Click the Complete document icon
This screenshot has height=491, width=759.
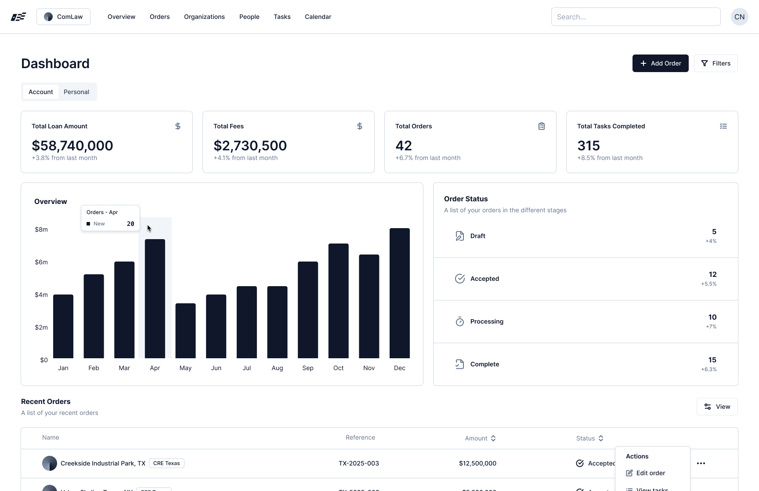[x=459, y=364]
